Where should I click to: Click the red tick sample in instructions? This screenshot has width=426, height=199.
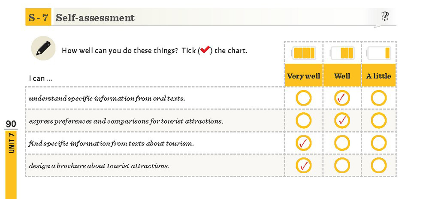pyautogui.click(x=205, y=50)
